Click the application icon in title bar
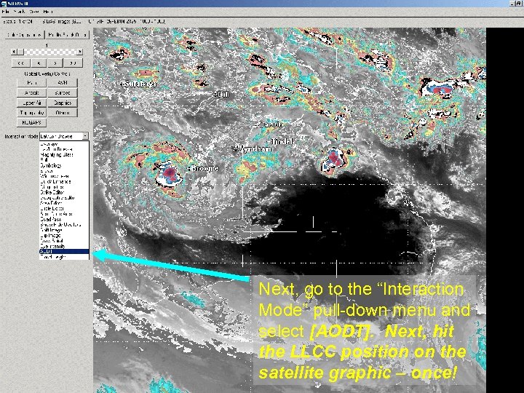Viewport: 524px width, 393px height. click(x=4, y=3)
